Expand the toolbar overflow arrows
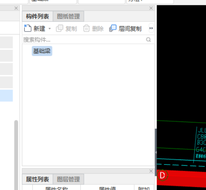This screenshot has height=190, width=206. tap(151, 28)
